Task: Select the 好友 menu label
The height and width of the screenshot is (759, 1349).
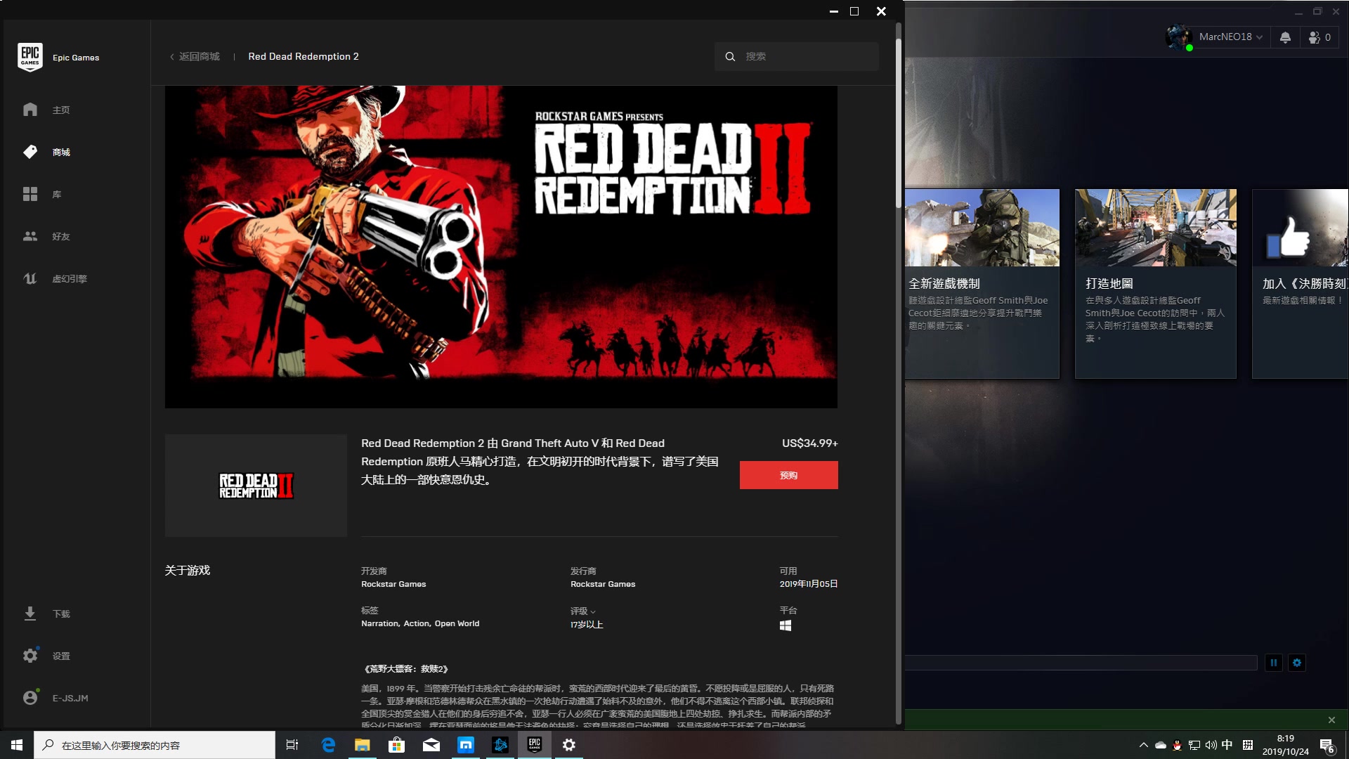Action: click(61, 237)
